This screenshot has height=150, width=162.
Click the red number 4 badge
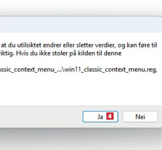point(110,116)
